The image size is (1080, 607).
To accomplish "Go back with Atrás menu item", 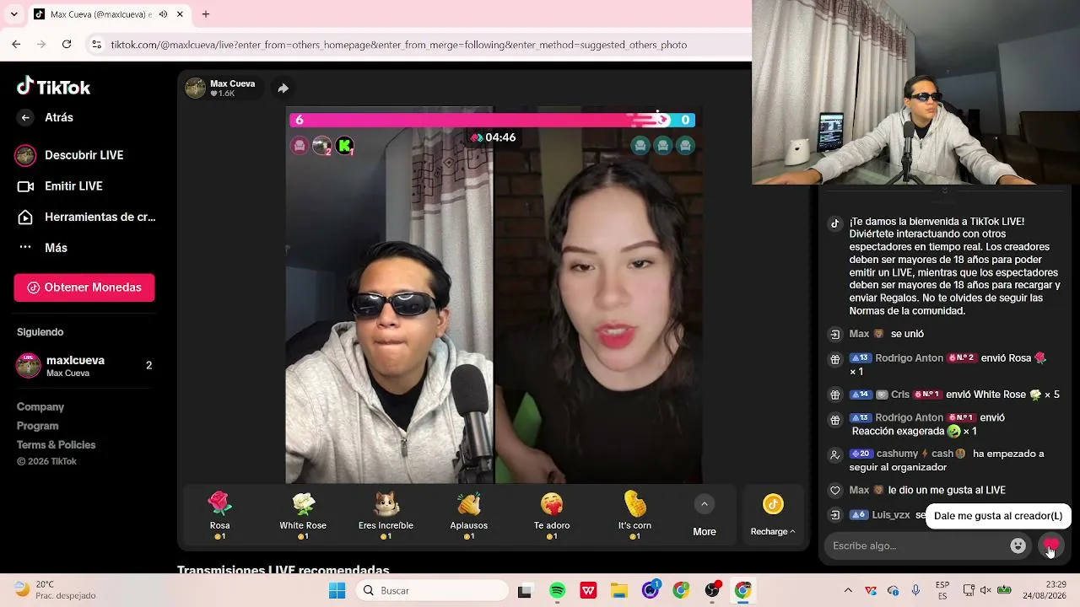I will pos(59,118).
